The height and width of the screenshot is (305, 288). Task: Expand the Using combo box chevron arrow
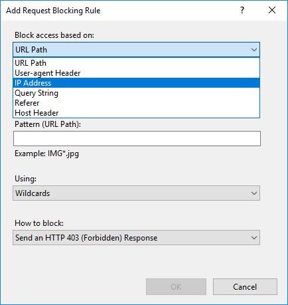point(254,193)
